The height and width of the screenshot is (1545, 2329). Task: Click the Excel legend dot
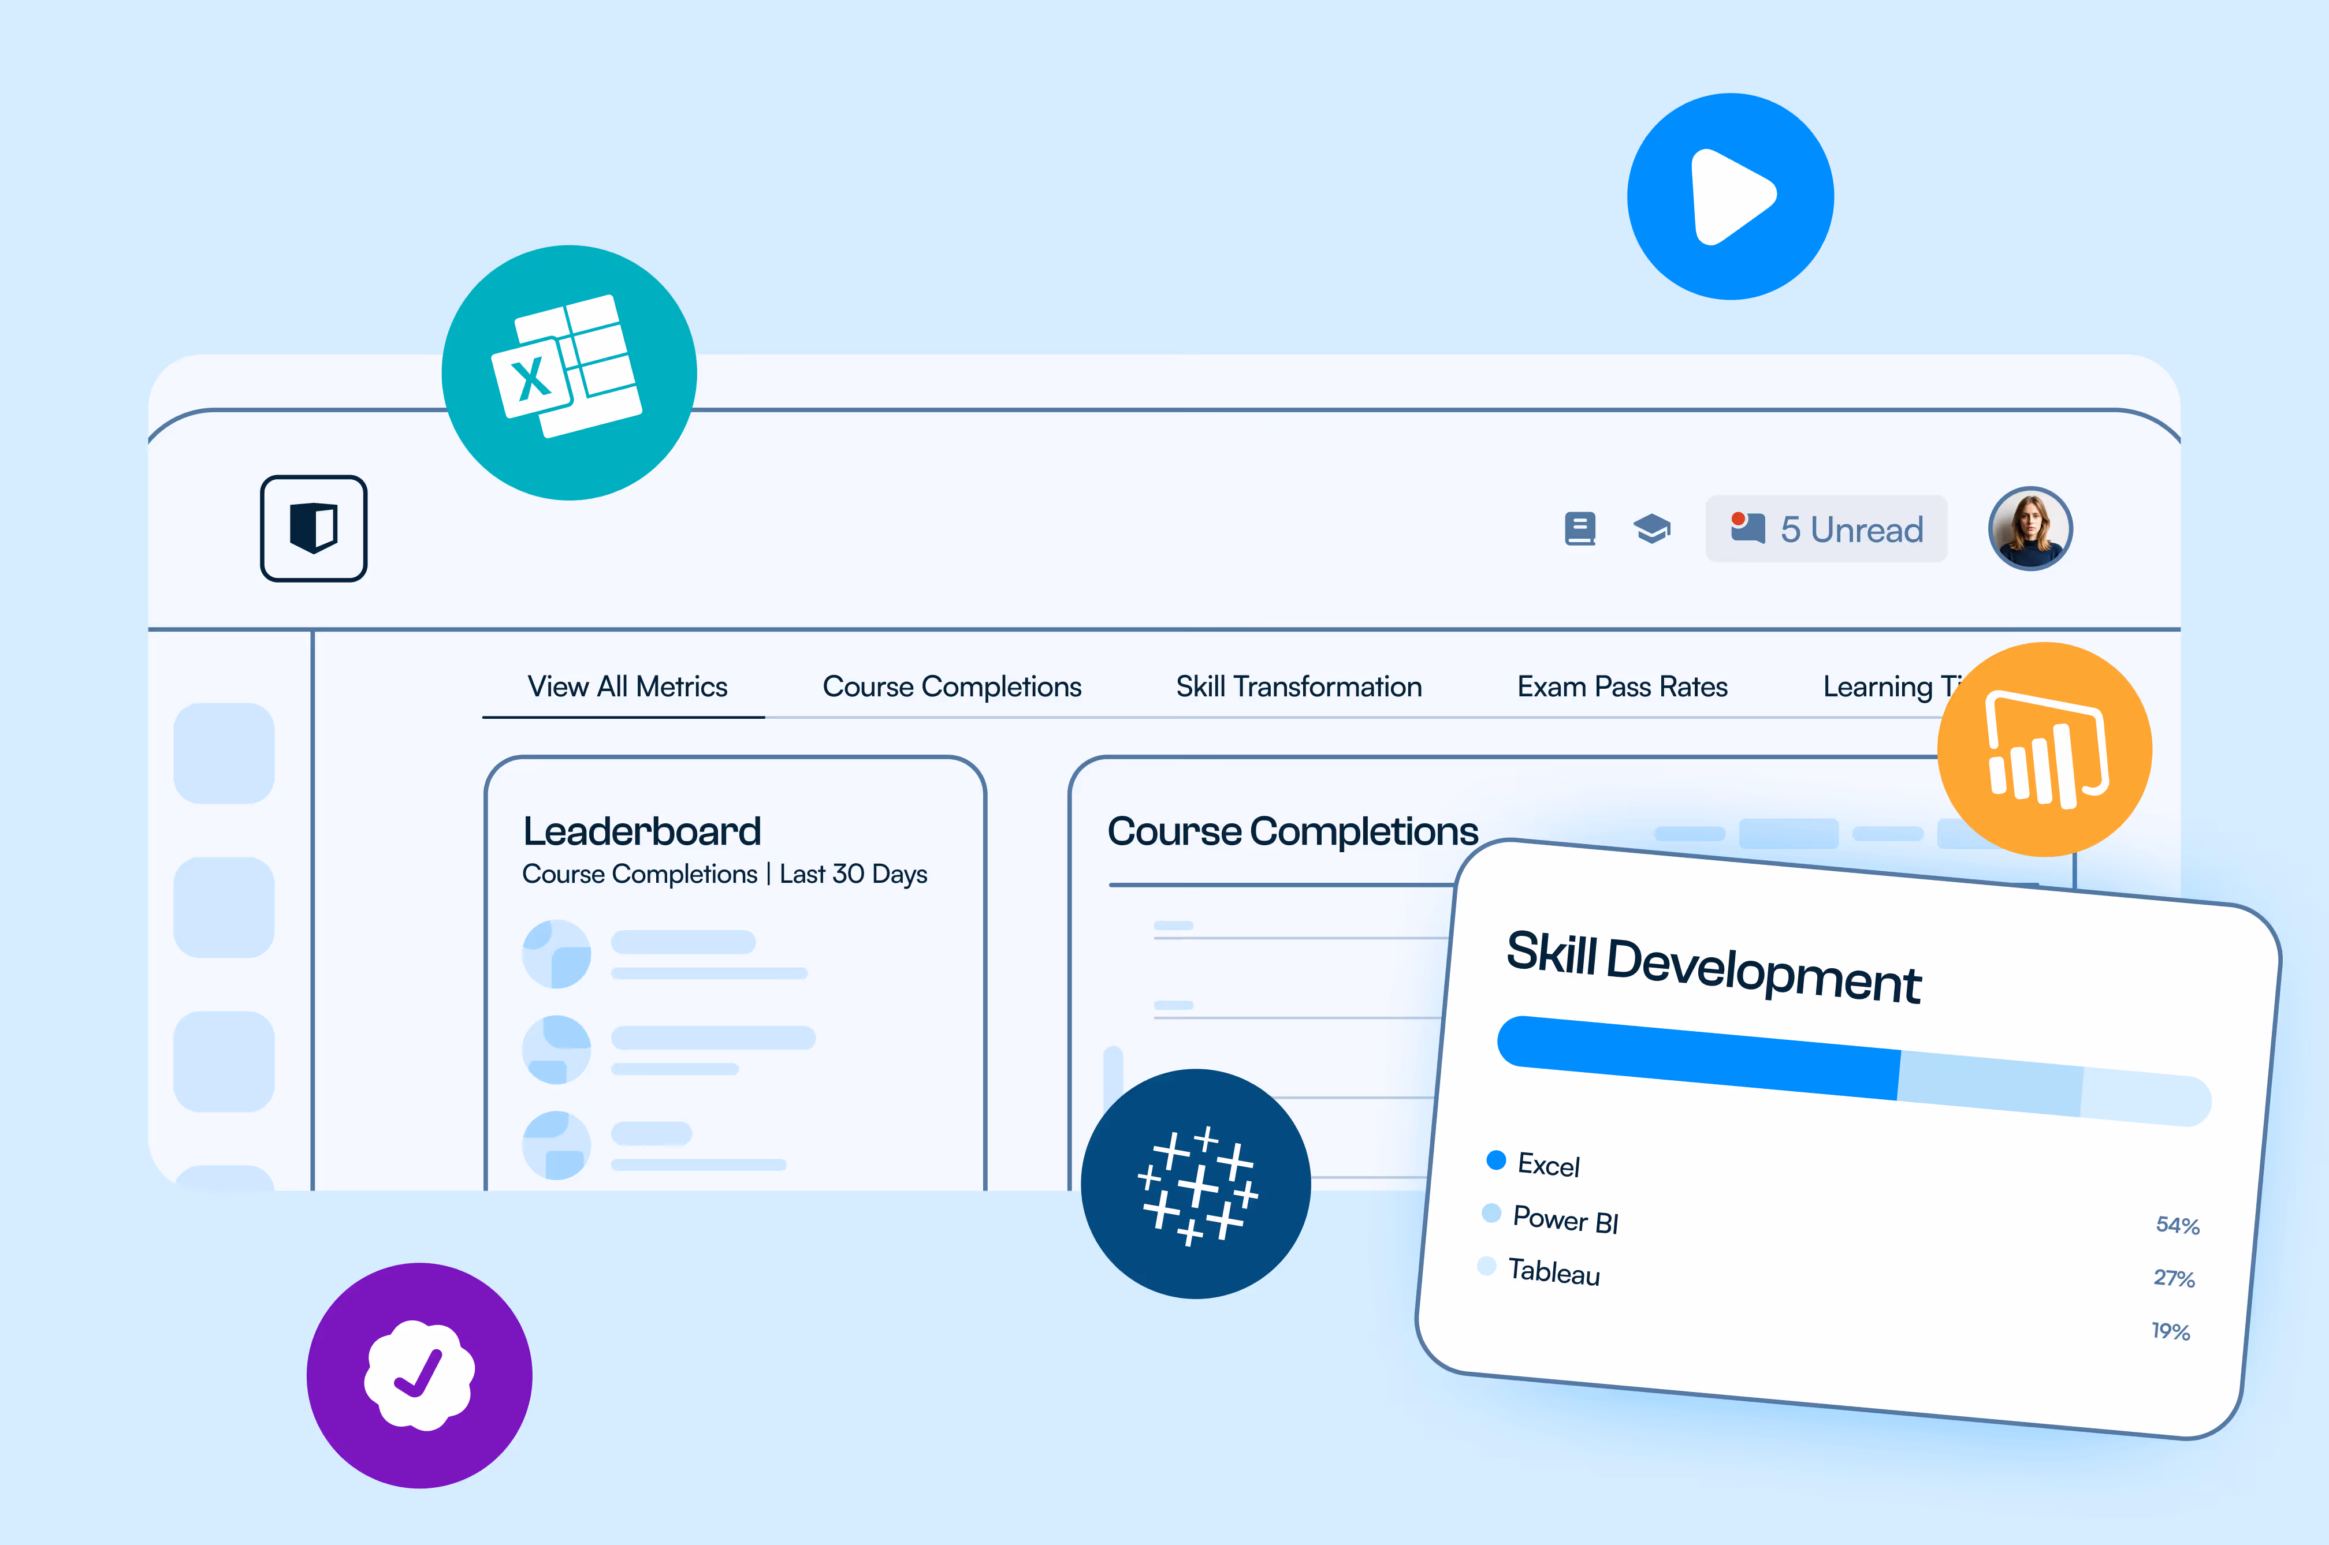1495,1160
